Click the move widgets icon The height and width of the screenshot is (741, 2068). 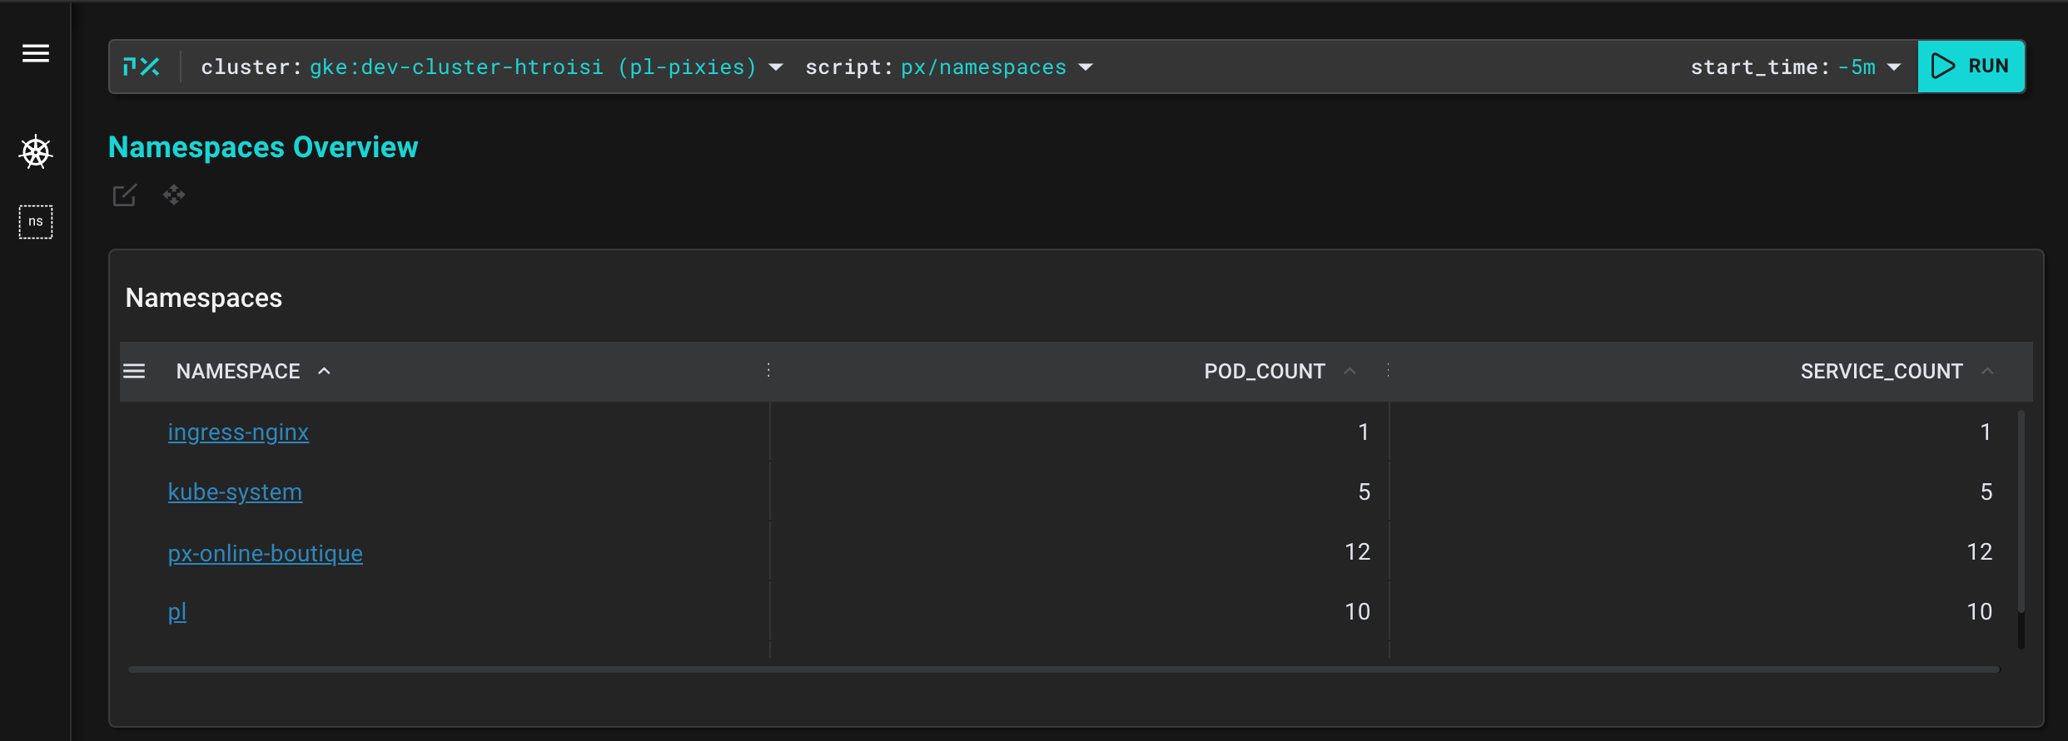pyautogui.click(x=174, y=195)
